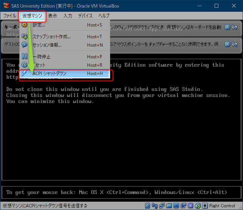Click the keyboard capture arrow icon
This screenshot has width=243, height=210.
pos(205,206)
